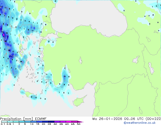Viewport: 161px width, 125px height.
Task: Click the '22' precipitation value on the map
Action: [6, 41]
